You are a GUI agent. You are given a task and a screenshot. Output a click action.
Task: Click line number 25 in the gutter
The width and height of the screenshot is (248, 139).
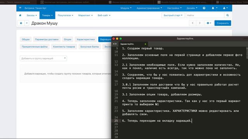tap(116, 121)
